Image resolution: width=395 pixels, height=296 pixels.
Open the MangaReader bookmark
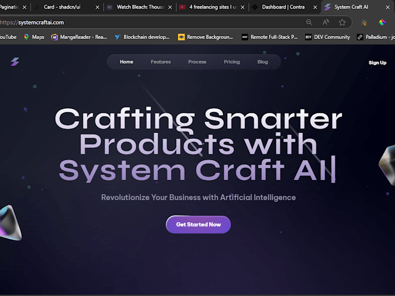pyautogui.click(x=79, y=37)
